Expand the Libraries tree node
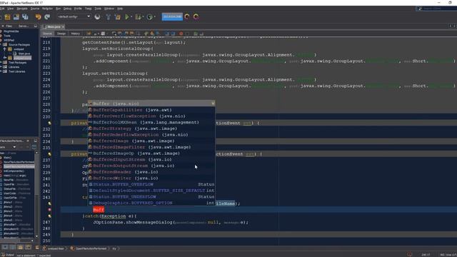The width and height of the screenshot is (457, 257). (1, 66)
